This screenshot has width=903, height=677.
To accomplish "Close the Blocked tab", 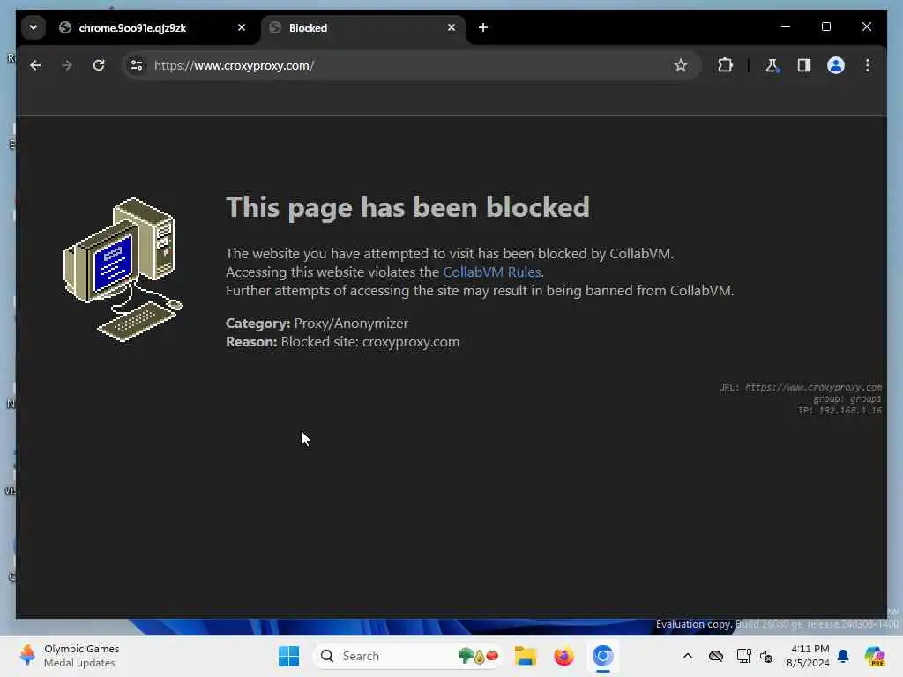I will coord(451,27).
